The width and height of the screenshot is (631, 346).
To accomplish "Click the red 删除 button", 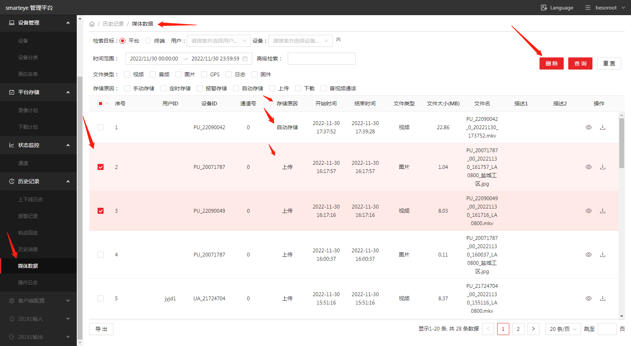I will (552, 63).
